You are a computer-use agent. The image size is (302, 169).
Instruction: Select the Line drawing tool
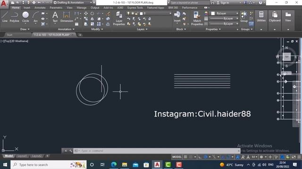pos(5,17)
